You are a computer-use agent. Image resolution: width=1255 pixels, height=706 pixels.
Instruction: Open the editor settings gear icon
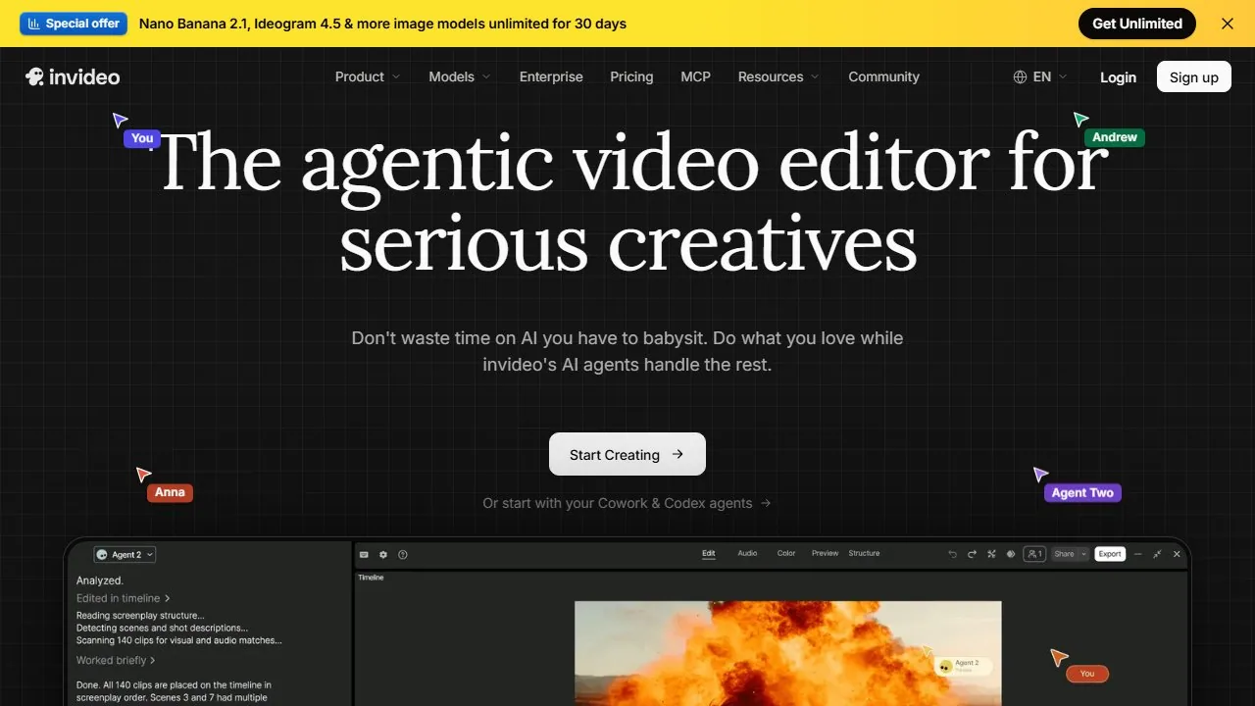click(x=383, y=554)
